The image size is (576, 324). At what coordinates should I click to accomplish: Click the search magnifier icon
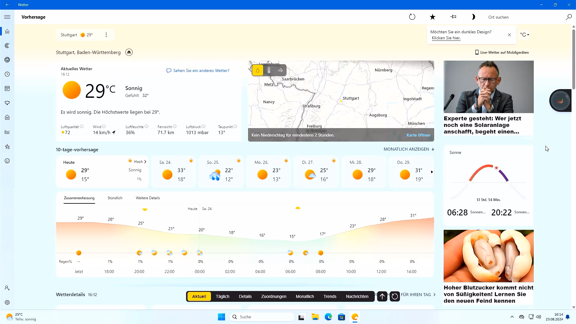568,17
